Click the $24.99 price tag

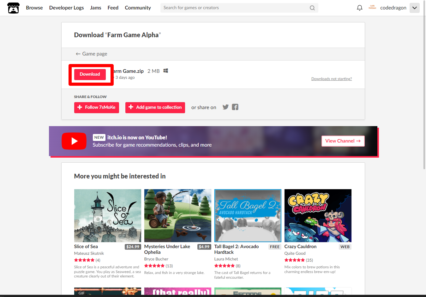point(133,247)
